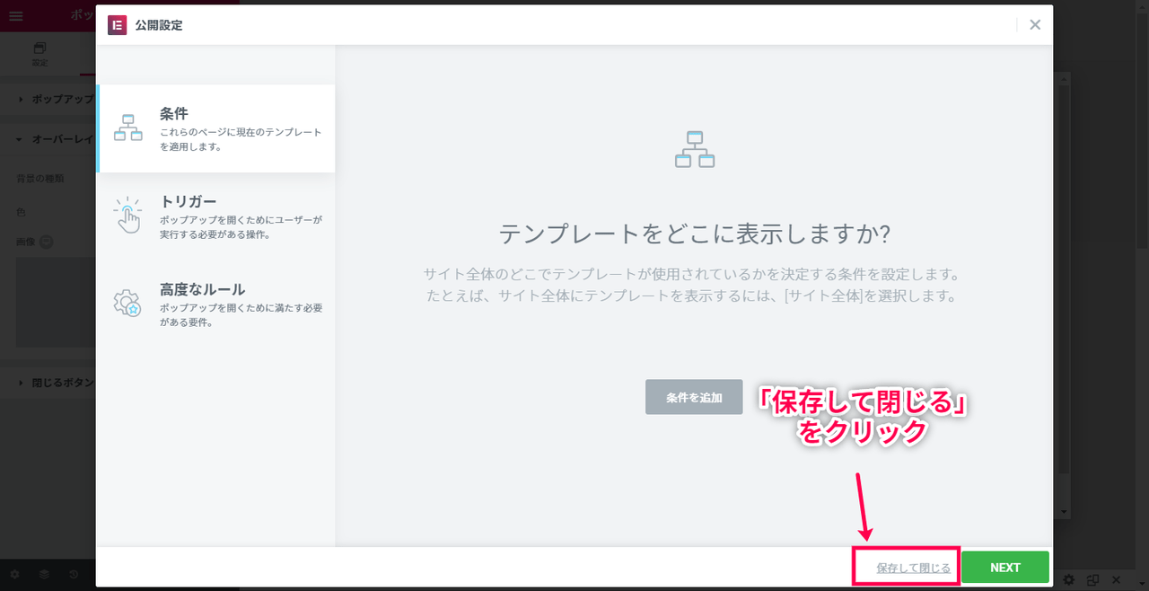Click the advanced rules gear icon
This screenshot has width=1149, height=591.
point(127,304)
